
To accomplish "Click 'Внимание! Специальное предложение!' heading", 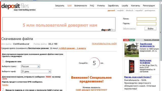I will coord(91,79).
